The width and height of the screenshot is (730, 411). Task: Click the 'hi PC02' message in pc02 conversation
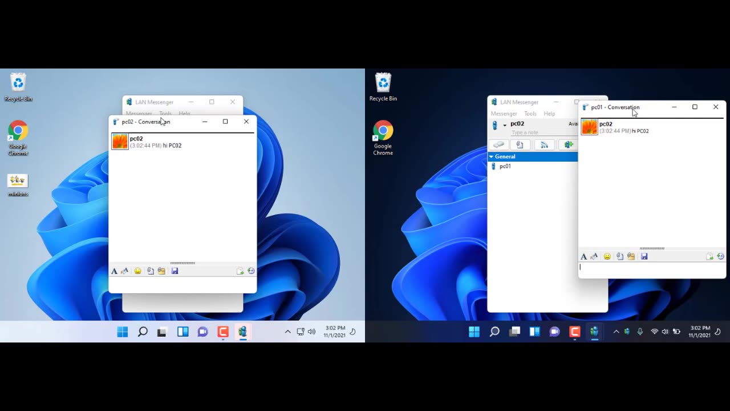(172, 146)
